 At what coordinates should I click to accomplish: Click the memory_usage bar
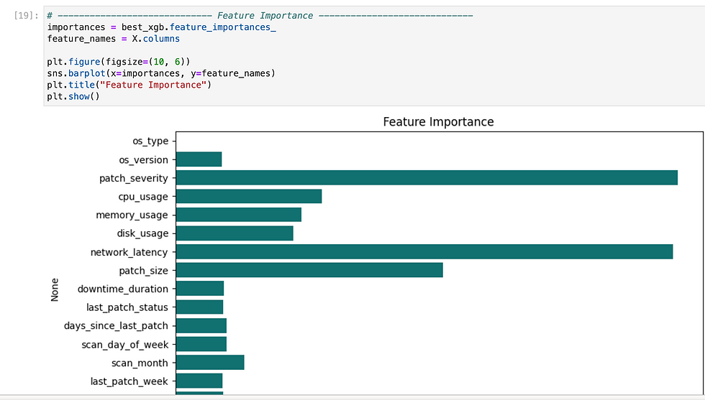tap(239, 215)
